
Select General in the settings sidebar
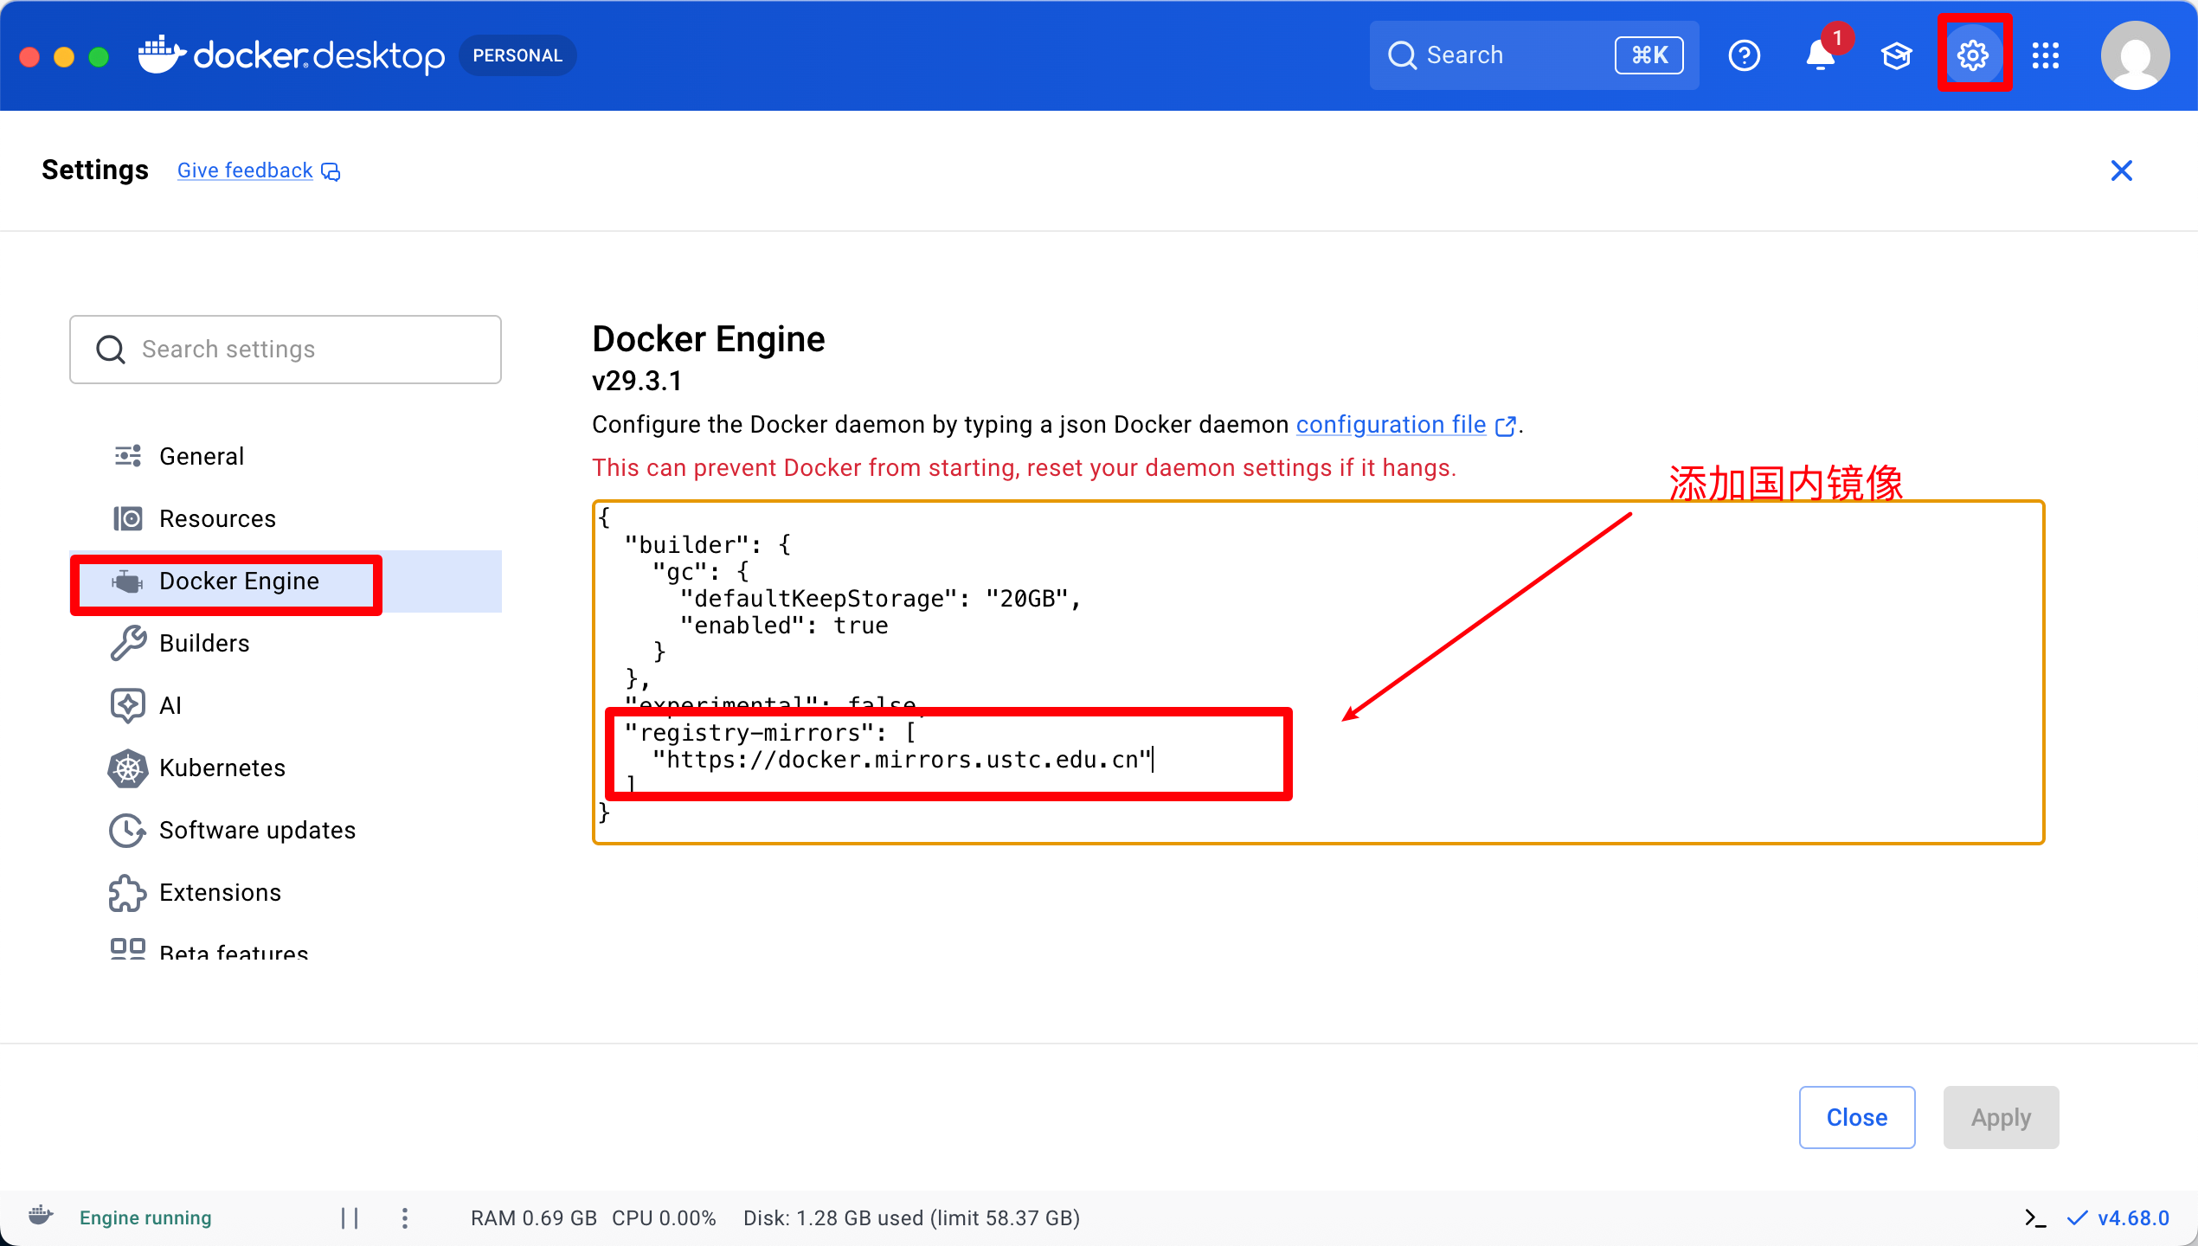tap(201, 456)
